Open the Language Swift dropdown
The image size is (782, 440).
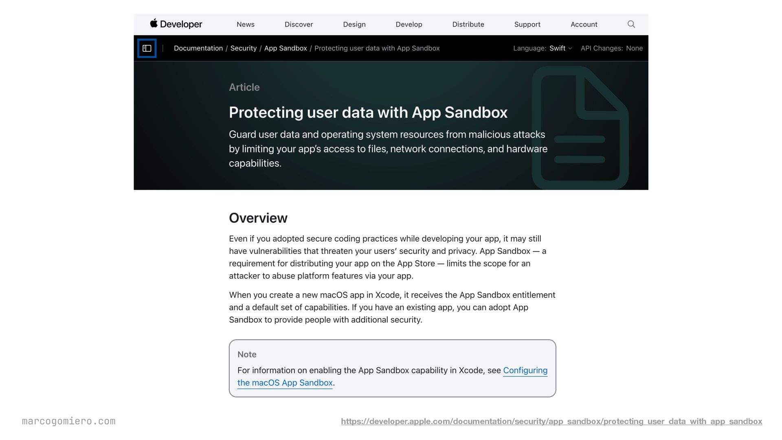point(560,48)
